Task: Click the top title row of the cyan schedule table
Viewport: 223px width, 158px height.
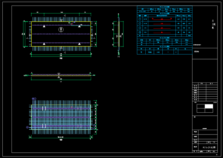Action: (x=165, y=7)
